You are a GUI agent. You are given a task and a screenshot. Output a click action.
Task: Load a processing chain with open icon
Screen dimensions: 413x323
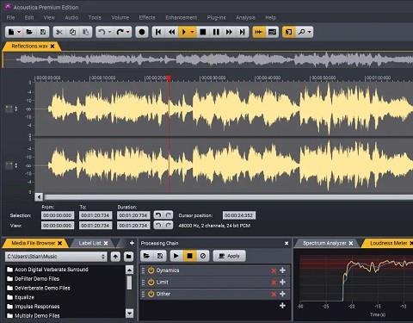(x=146, y=256)
